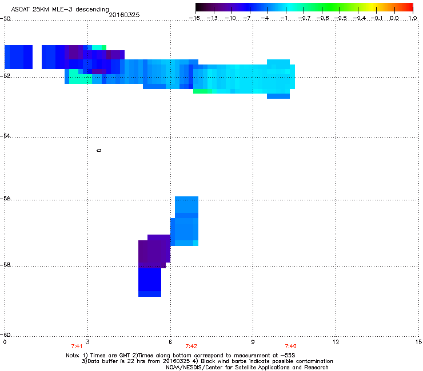Click the longitude axis label 15
The width and height of the screenshot is (423, 371).
(x=418, y=342)
